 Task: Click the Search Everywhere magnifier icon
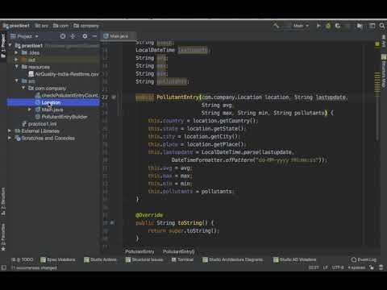click(x=382, y=26)
